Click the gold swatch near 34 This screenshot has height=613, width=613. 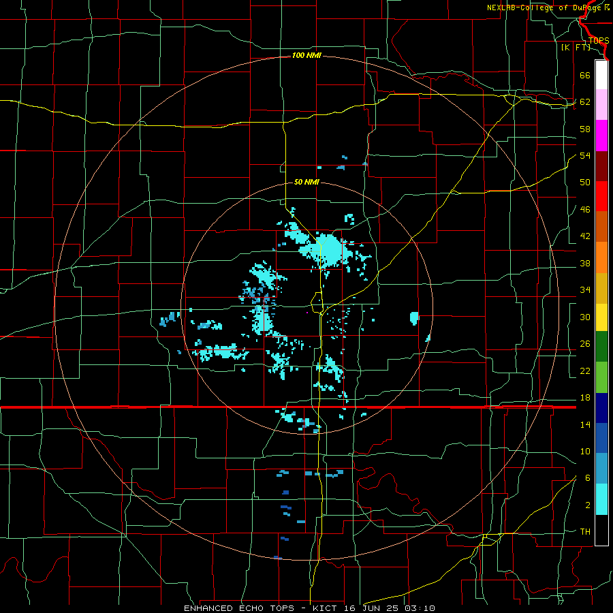pyautogui.click(x=601, y=288)
